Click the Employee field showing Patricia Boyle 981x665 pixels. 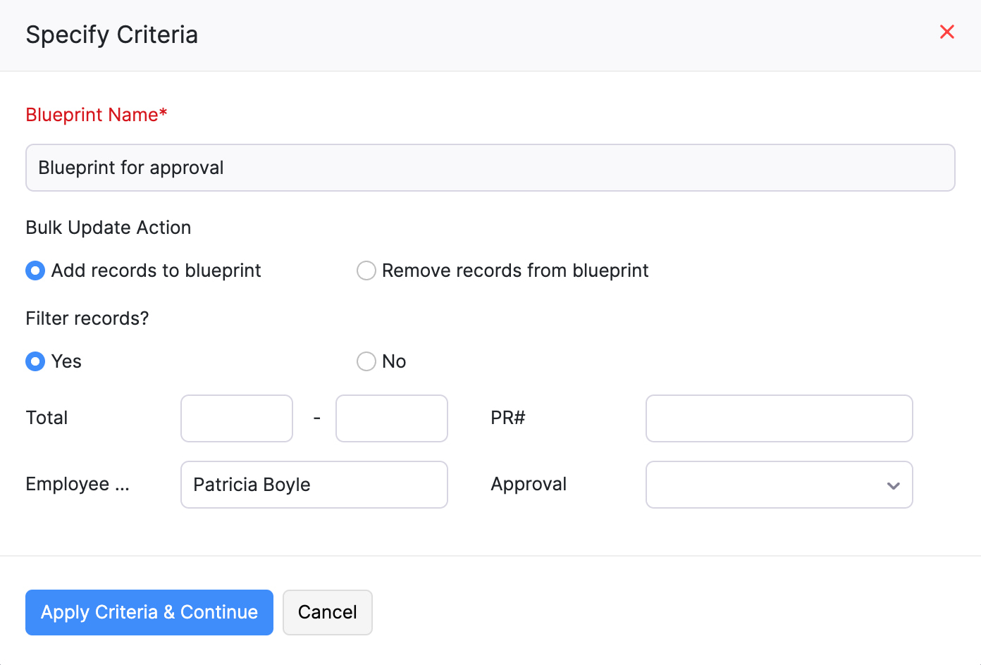point(314,485)
